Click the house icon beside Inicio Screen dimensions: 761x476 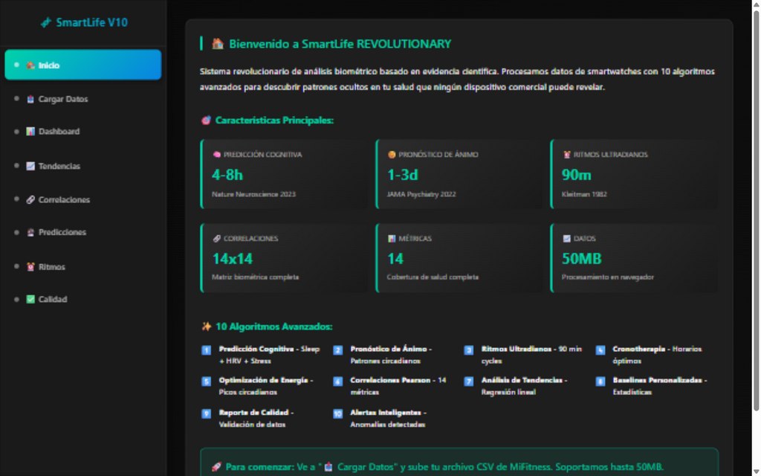click(30, 65)
